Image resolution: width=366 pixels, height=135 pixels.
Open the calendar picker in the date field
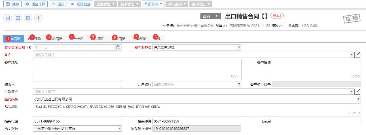pyautogui.click(x=118, y=47)
